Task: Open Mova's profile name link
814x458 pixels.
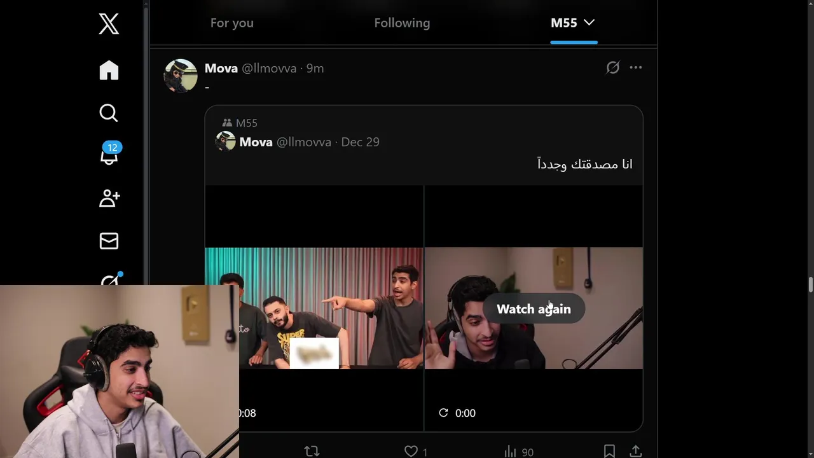Action: click(x=221, y=68)
